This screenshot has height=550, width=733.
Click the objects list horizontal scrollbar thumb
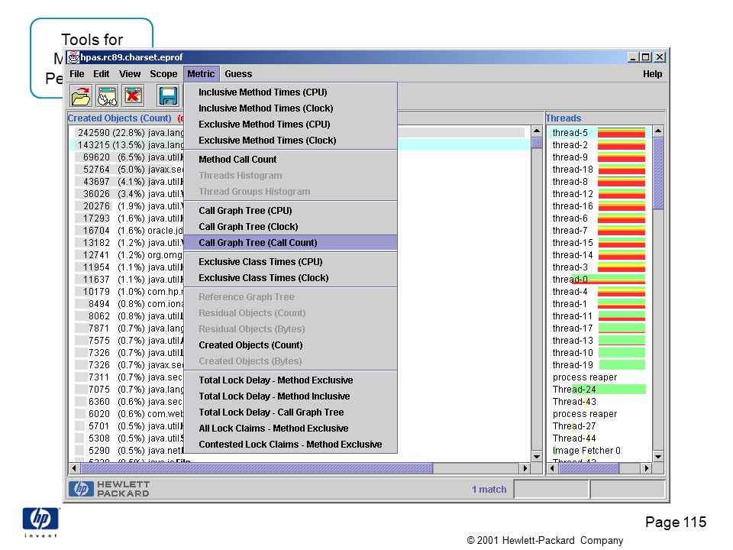pos(257,467)
